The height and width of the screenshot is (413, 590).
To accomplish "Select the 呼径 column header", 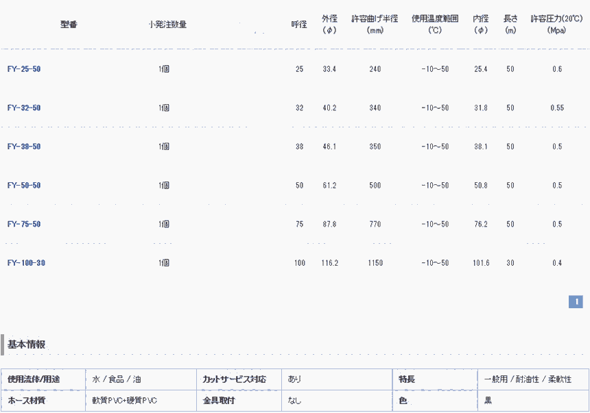I will click(299, 25).
